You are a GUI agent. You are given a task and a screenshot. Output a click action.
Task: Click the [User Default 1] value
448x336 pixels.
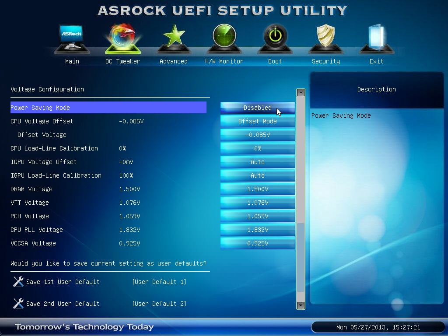(159, 282)
